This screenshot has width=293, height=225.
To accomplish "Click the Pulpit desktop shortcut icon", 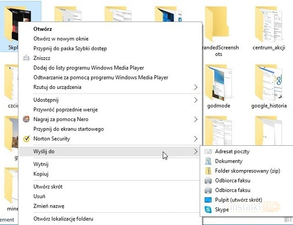I will 208,200.
